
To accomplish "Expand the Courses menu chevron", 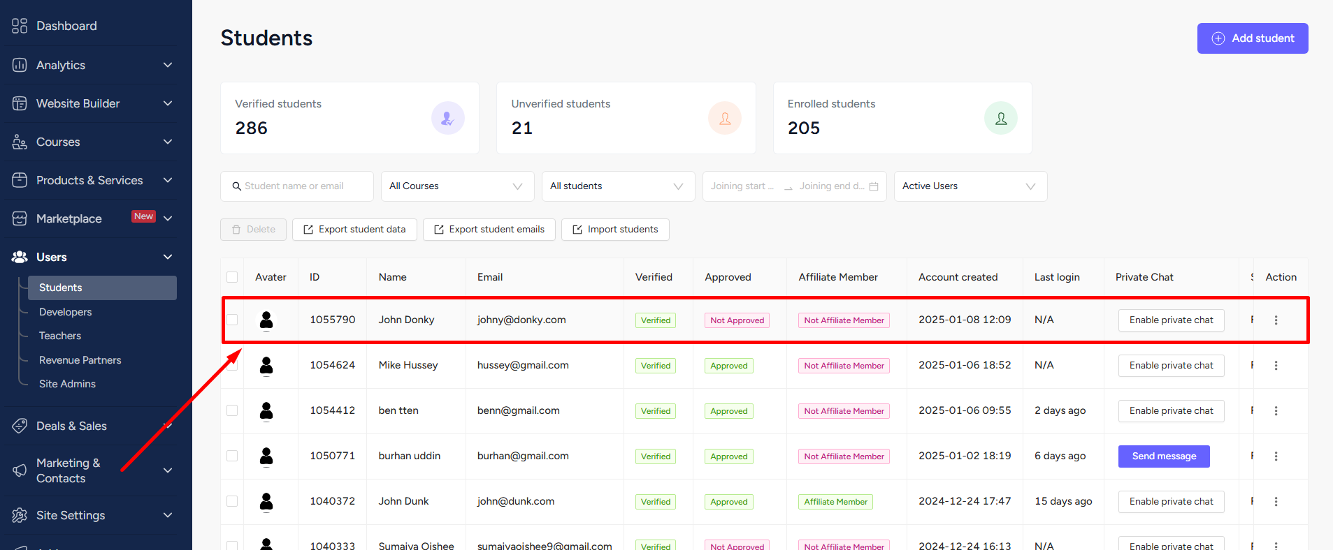I will pyautogui.click(x=168, y=142).
